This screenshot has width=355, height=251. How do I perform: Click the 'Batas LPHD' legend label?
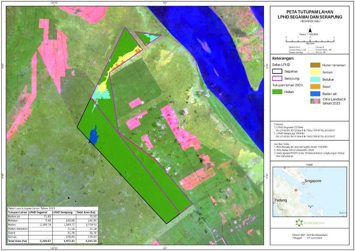click(281, 65)
